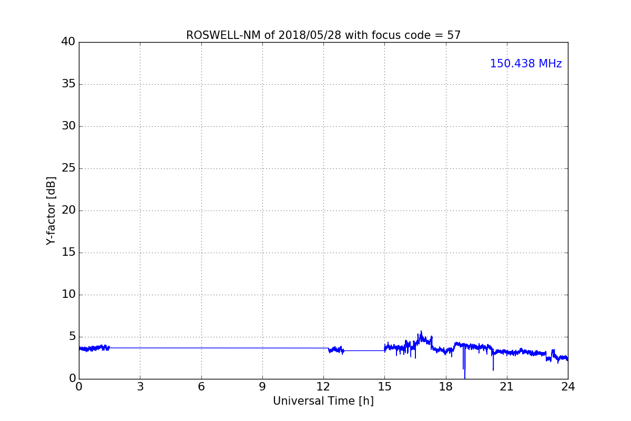Viewport: 631px width, 421px height.
Task: Click x-axis tick label 21
Action: pyautogui.click(x=507, y=387)
